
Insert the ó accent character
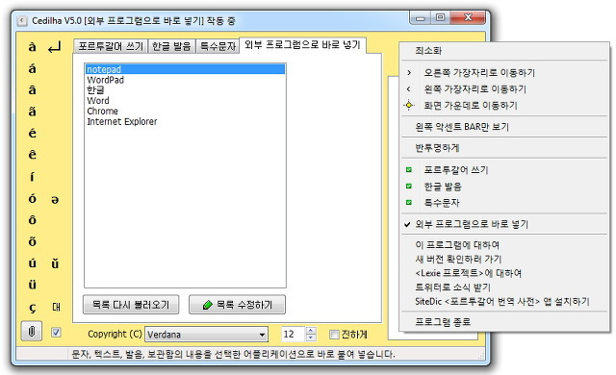click(32, 198)
